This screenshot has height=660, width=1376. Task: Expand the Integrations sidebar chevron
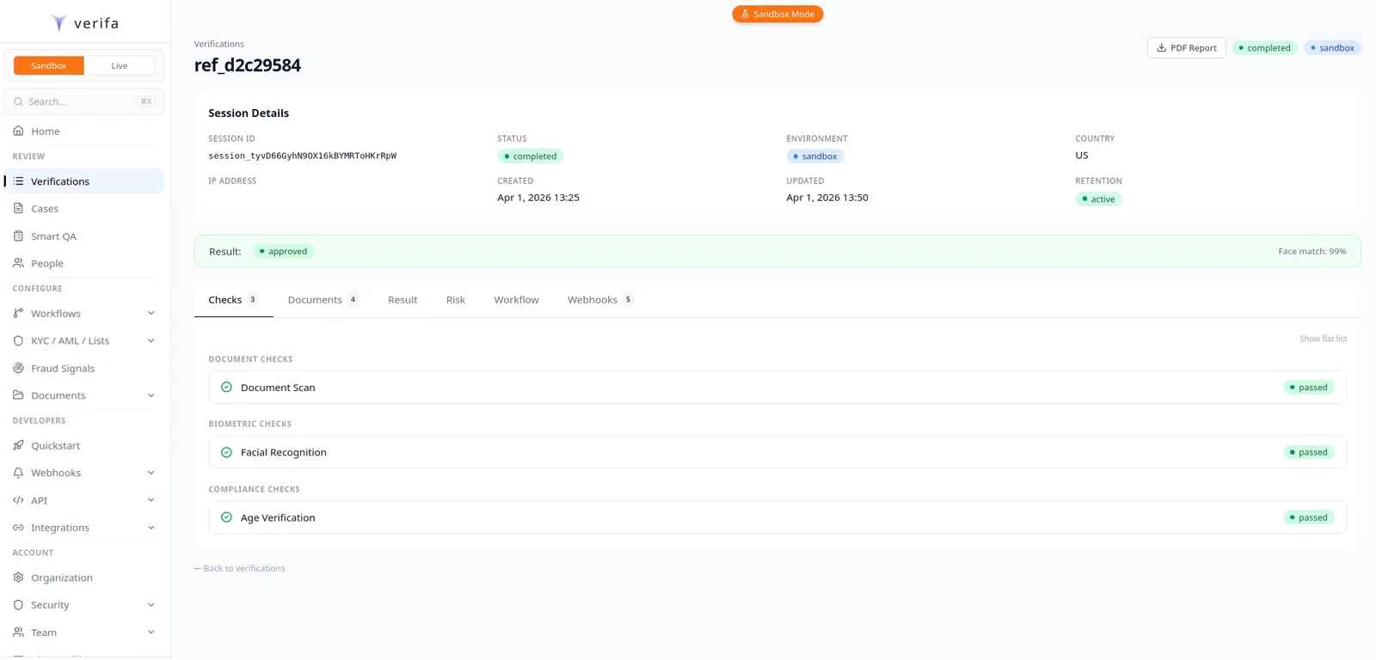(x=151, y=528)
